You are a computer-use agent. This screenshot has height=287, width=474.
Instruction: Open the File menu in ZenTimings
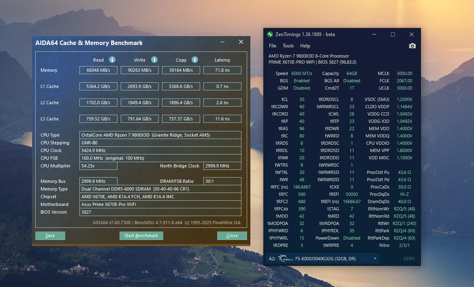click(273, 46)
